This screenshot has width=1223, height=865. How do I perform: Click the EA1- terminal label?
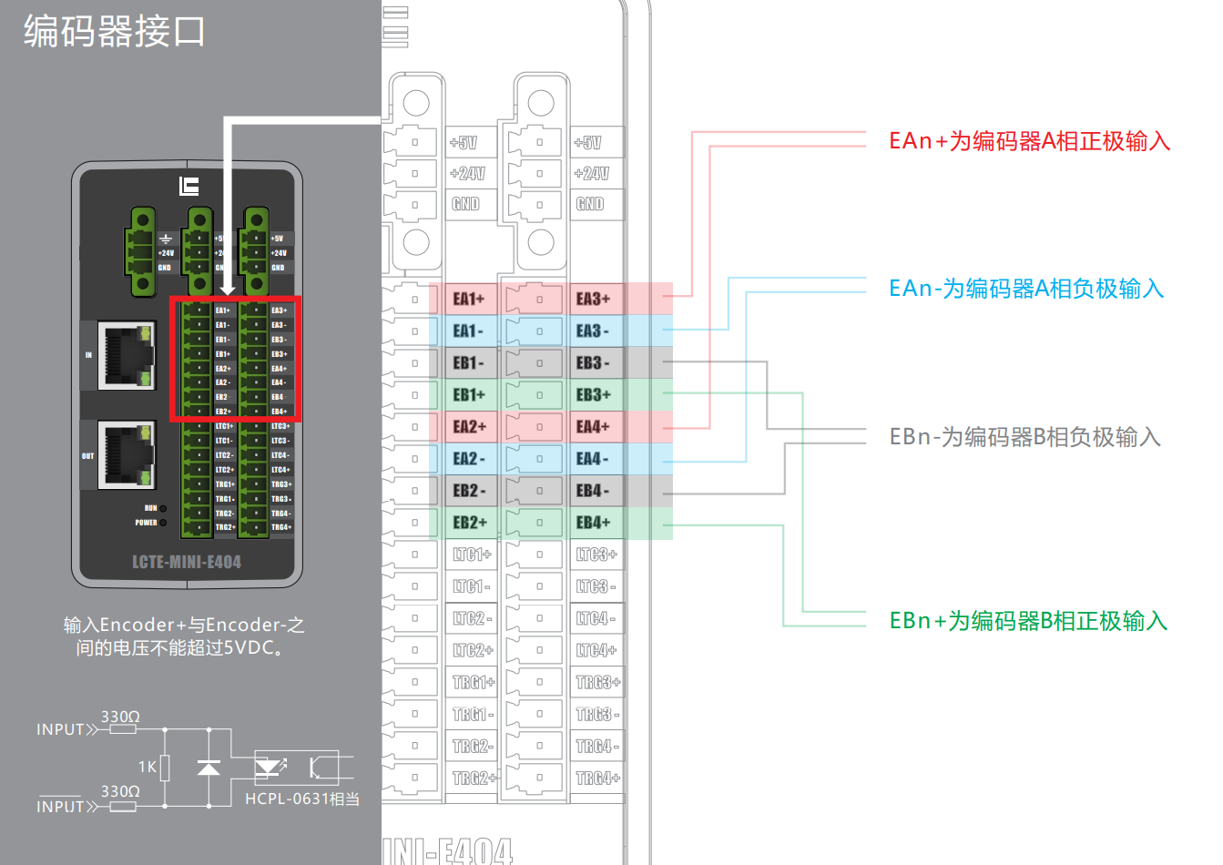(469, 331)
